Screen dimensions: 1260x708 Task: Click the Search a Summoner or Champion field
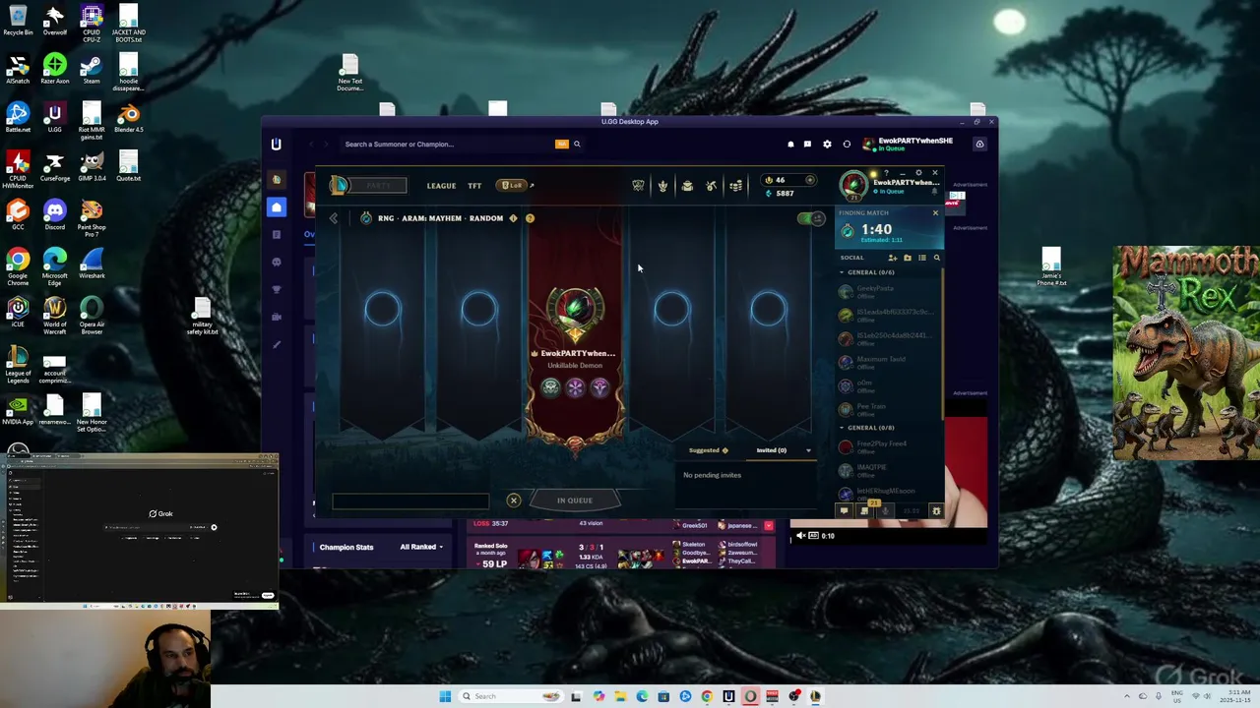point(447,145)
